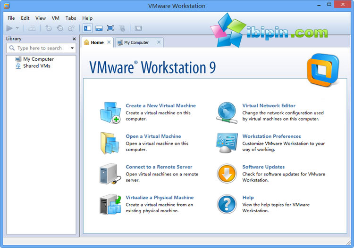354x248 pixels.
Task: Close the My Computer tab
Action: [x=159, y=42]
